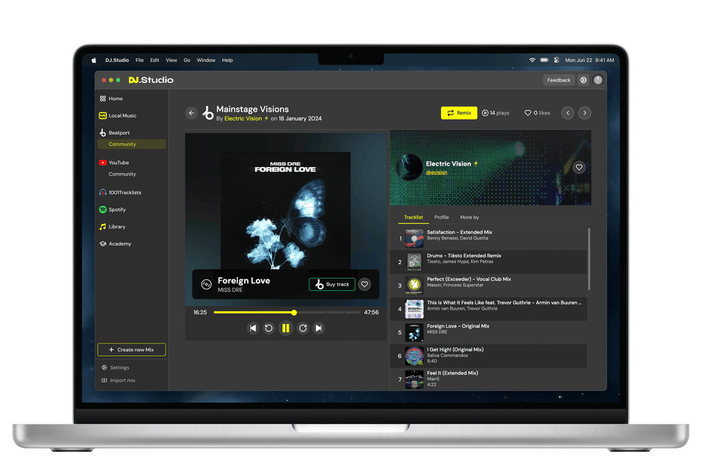Open the File menu
This screenshot has height=456, width=702.
140,60
